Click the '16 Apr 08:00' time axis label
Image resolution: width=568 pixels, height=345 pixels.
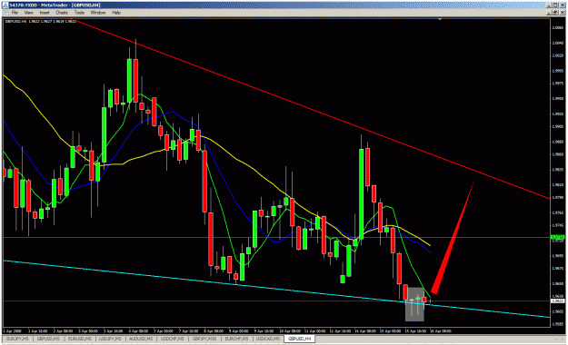(441, 330)
